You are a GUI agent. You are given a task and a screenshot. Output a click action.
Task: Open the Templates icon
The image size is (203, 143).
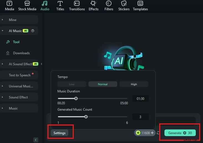[140, 4]
